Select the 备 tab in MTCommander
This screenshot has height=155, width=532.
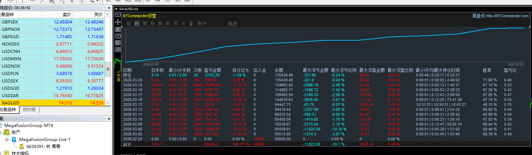pyautogui.click(x=191, y=23)
